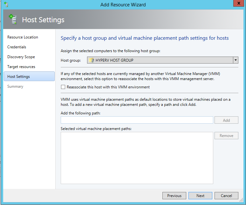Screen dimensions: 246x205
Task: Click the selected placement paths list box
Action: (137, 158)
